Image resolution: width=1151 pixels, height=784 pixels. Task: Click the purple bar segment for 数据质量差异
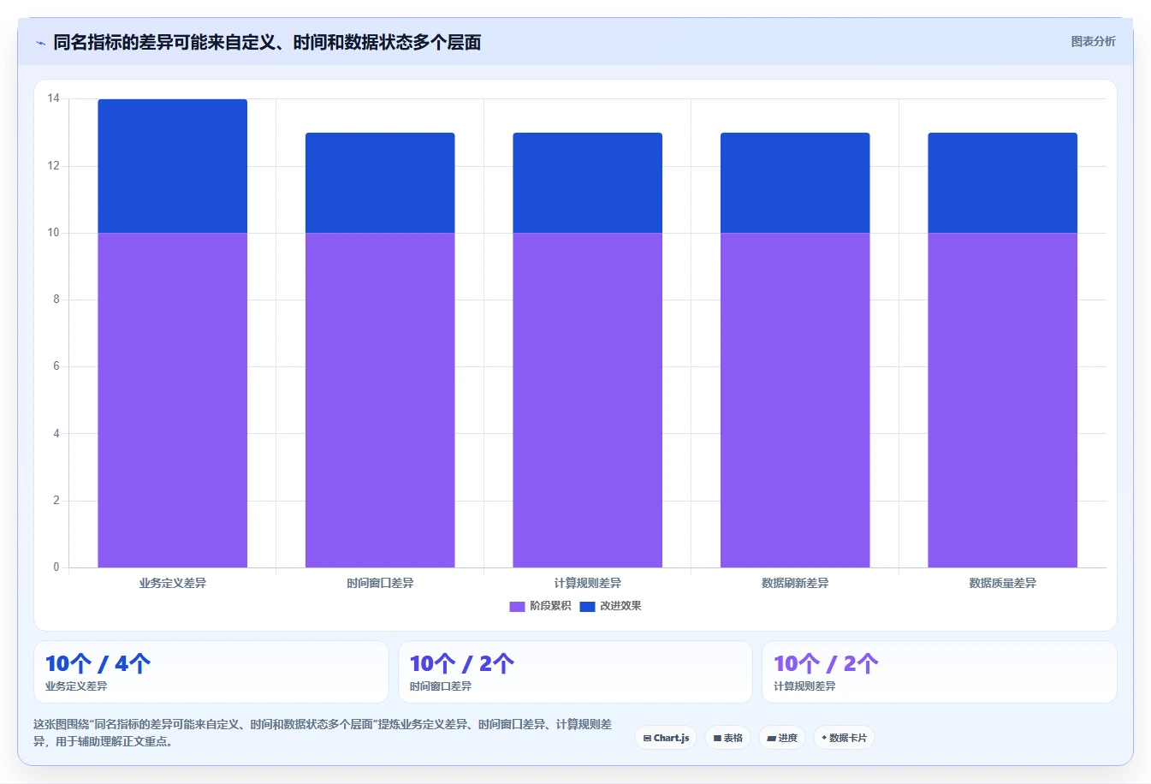1003,400
